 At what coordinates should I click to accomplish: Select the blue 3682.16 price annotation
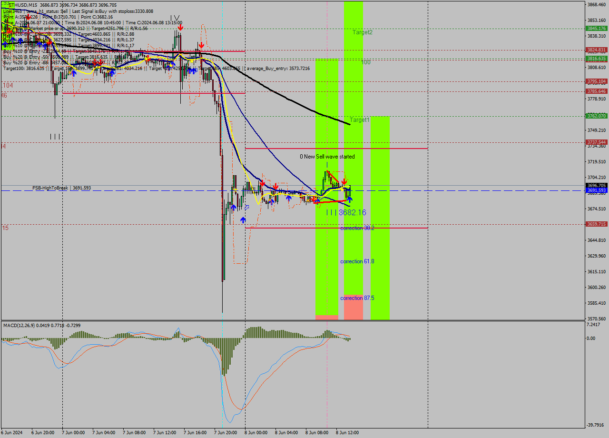(x=352, y=212)
